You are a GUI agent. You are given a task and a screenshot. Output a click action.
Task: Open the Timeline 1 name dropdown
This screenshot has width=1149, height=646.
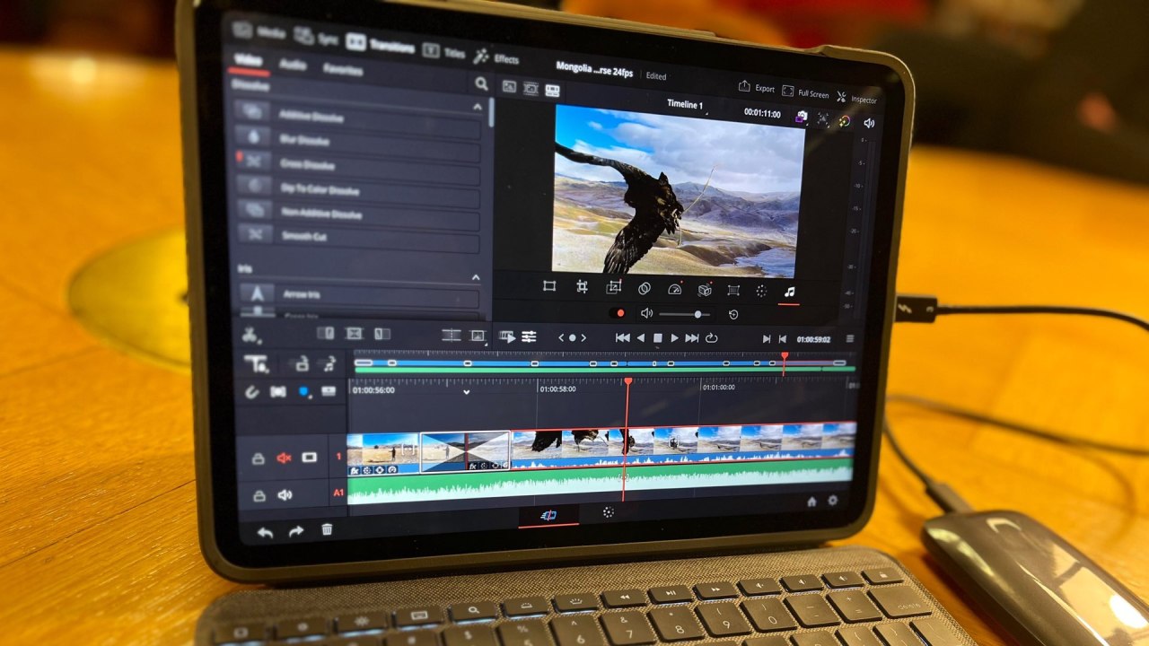pyautogui.click(x=686, y=105)
